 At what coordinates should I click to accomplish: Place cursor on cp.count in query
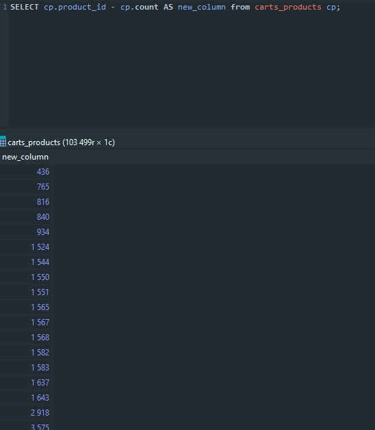coord(139,7)
